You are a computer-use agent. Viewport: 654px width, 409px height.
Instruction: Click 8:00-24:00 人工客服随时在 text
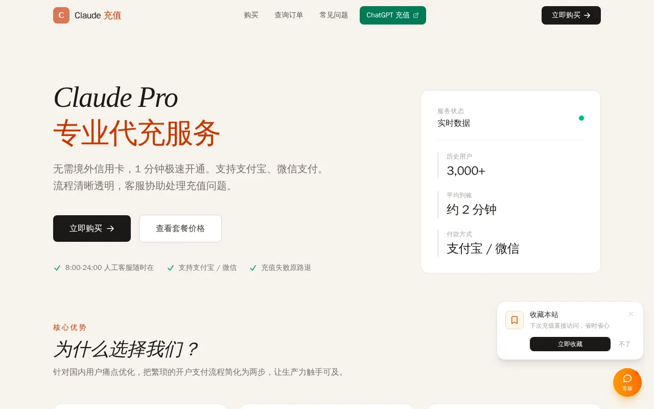(x=109, y=268)
